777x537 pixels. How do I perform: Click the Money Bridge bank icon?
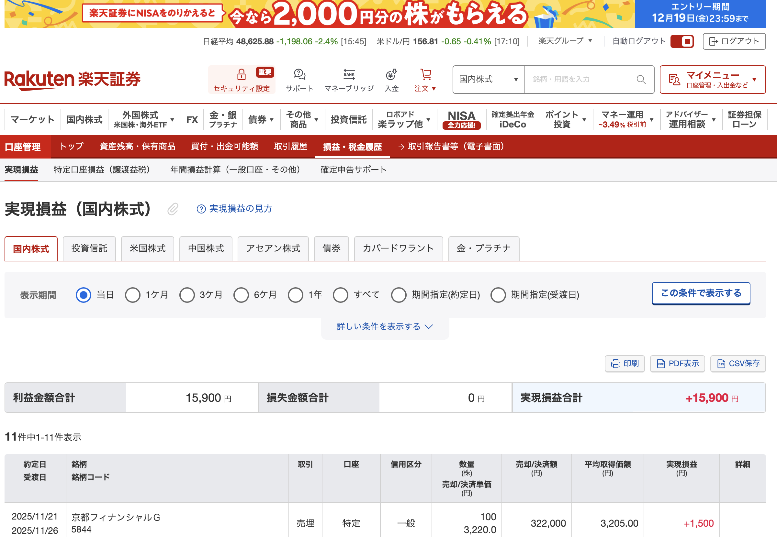tap(349, 74)
